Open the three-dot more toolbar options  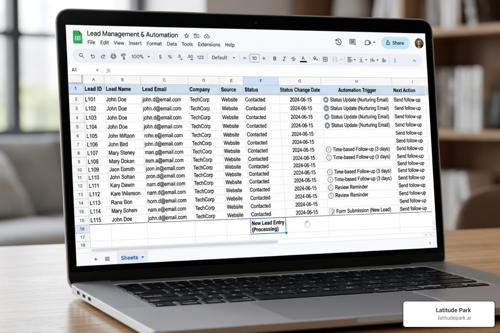point(395,60)
